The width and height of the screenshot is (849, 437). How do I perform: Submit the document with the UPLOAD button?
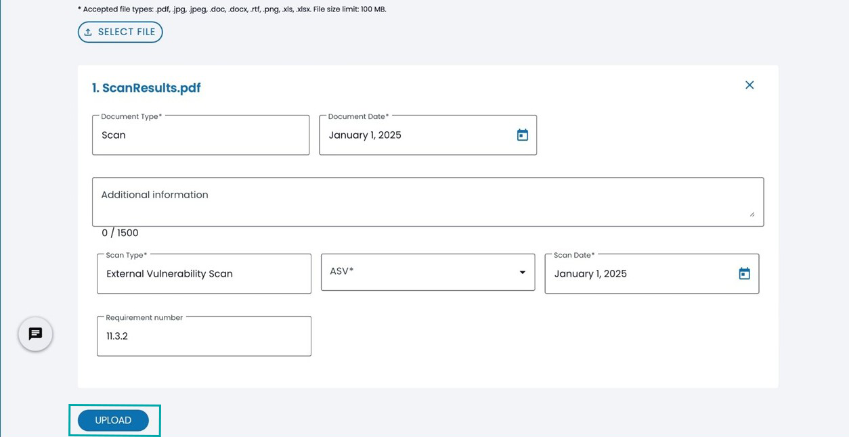tap(113, 420)
